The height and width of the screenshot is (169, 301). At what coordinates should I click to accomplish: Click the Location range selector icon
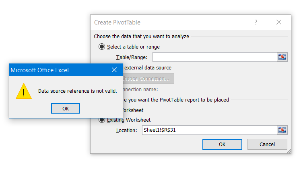[x=282, y=130]
